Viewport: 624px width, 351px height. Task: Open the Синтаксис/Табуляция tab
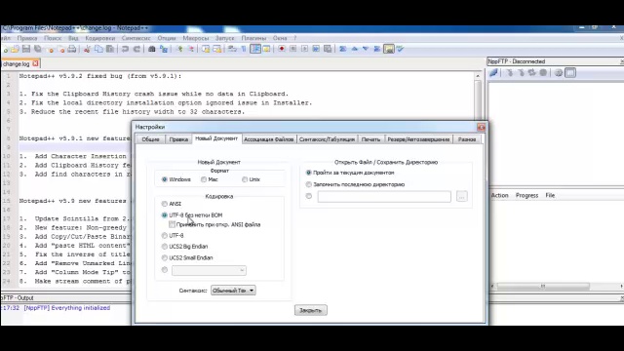pos(327,139)
